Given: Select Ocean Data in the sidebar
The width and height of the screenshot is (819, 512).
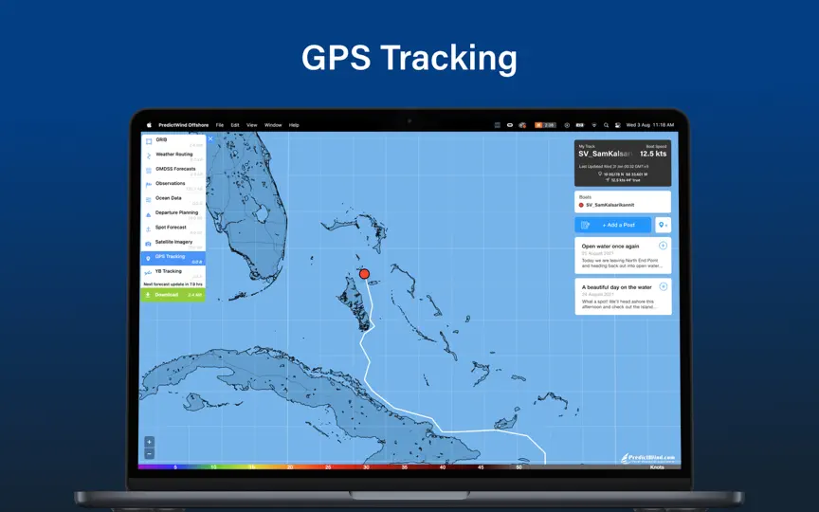Looking at the screenshot, I should pyautogui.click(x=173, y=199).
